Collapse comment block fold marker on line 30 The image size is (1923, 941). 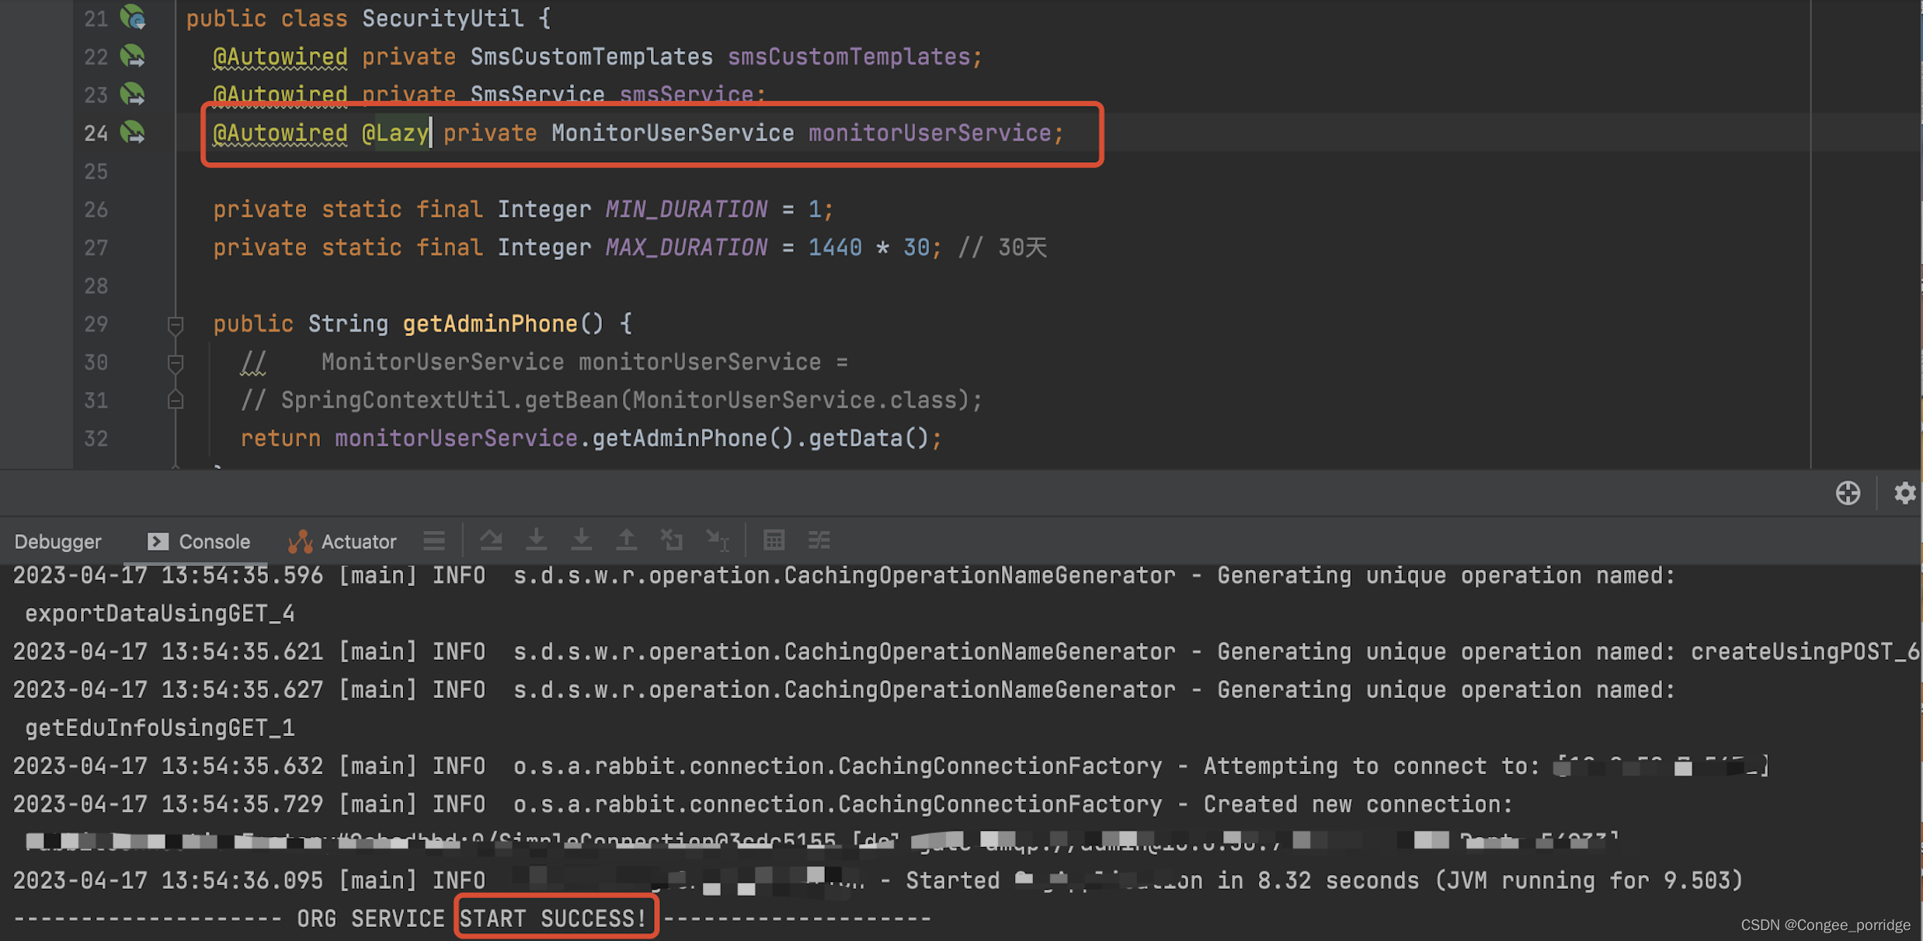click(x=176, y=363)
